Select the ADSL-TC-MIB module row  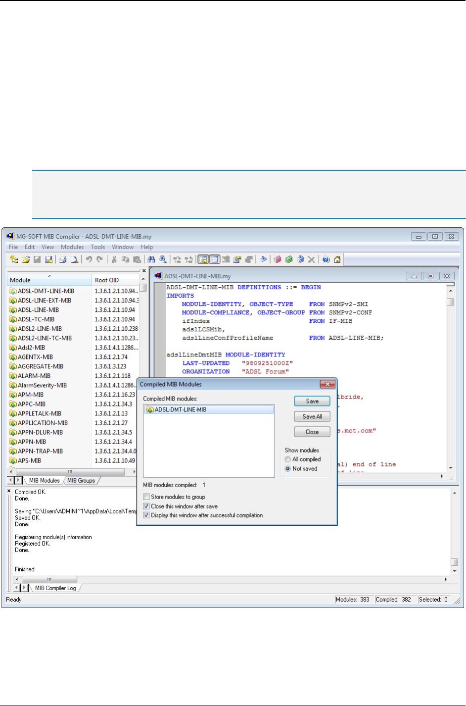[36, 319]
